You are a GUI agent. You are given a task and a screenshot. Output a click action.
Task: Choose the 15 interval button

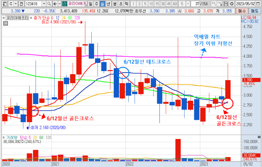point(157,4)
